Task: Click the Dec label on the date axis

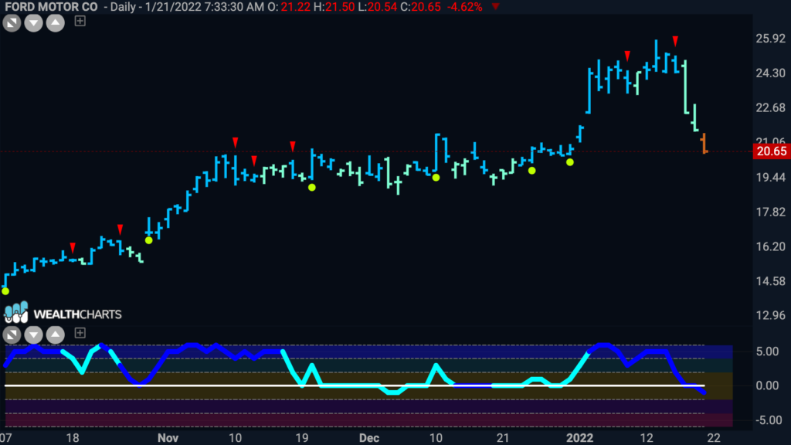Action: [369, 438]
